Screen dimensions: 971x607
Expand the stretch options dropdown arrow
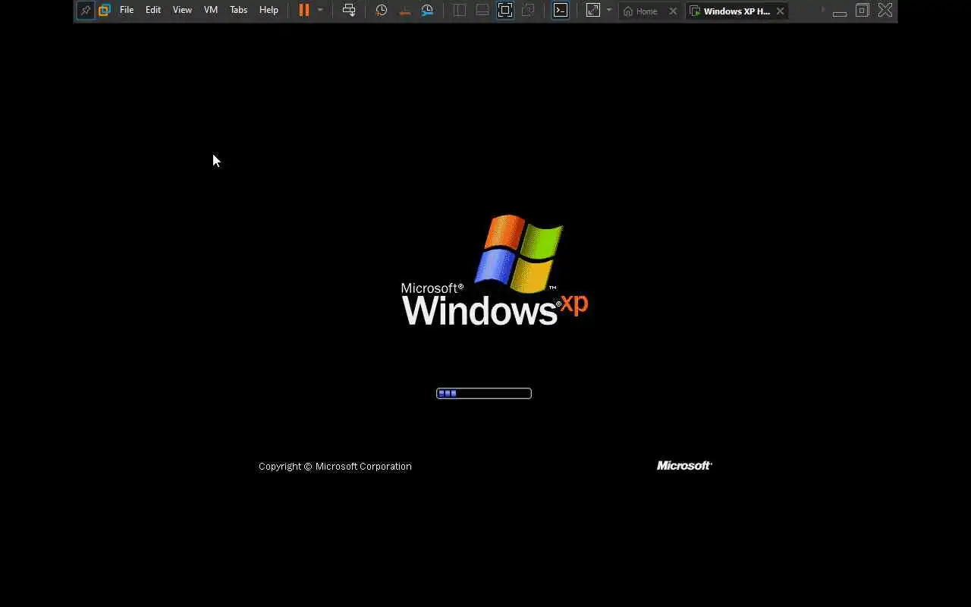[x=609, y=11]
